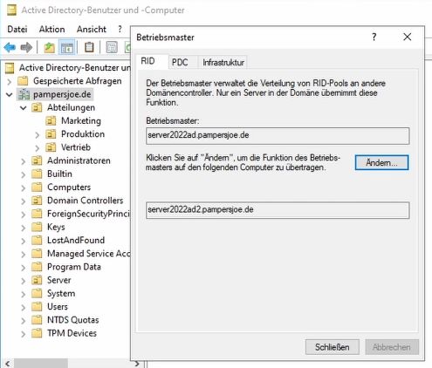Click the forward arrow toolbar icon

26,47
